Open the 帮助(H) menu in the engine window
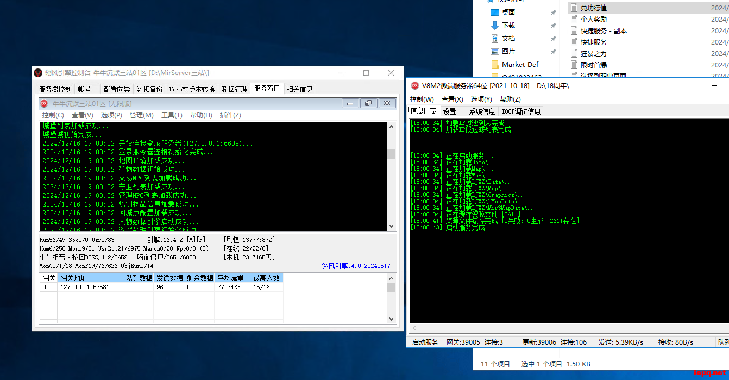The height and width of the screenshot is (380, 729). click(201, 115)
